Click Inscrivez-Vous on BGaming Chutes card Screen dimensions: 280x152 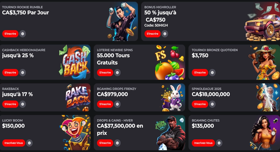click(x=204, y=143)
